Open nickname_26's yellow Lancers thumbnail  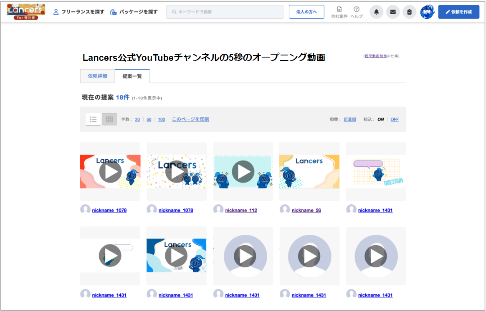pyautogui.click(x=309, y=171)
